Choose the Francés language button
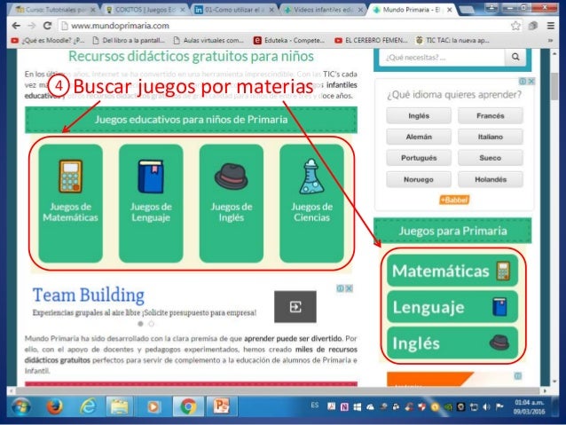Screen dimensions: 566x425 click(x=491, y=116)
